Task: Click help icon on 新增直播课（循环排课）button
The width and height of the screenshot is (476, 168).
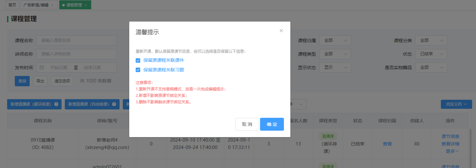Action: point(56,104)
